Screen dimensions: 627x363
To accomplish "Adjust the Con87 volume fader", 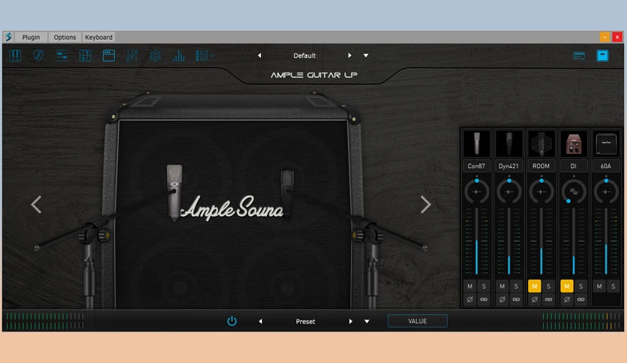I will (477, 241).
